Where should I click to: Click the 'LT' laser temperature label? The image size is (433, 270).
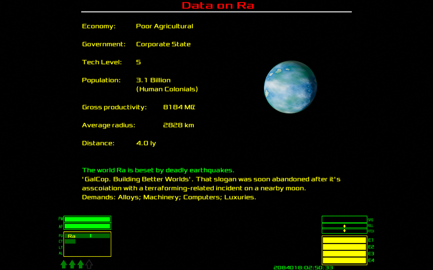61,247
